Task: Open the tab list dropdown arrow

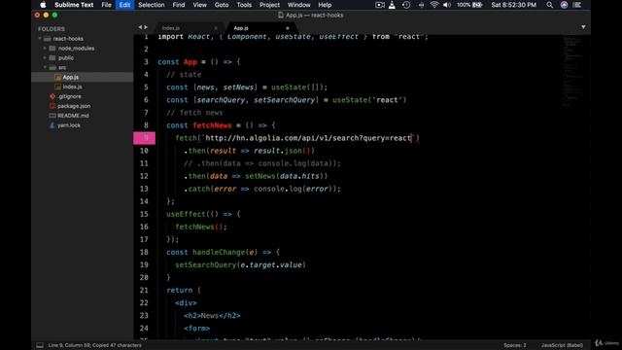Action: 583,27
